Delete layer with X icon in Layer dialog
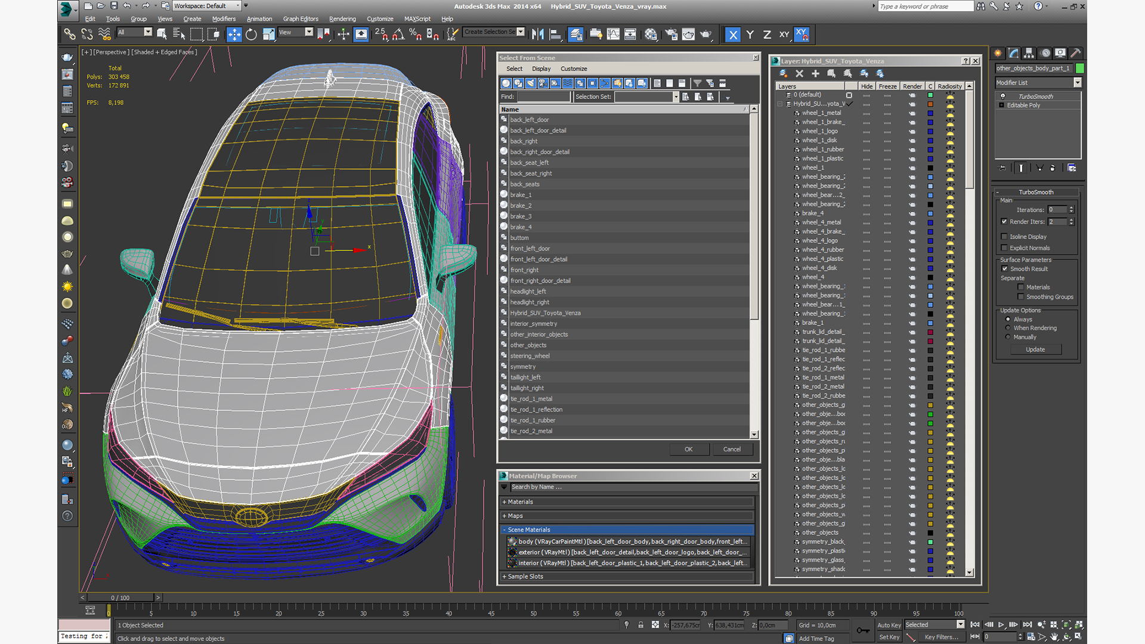Viewport: 1145px width, 644px height. [x=799, y=73]
